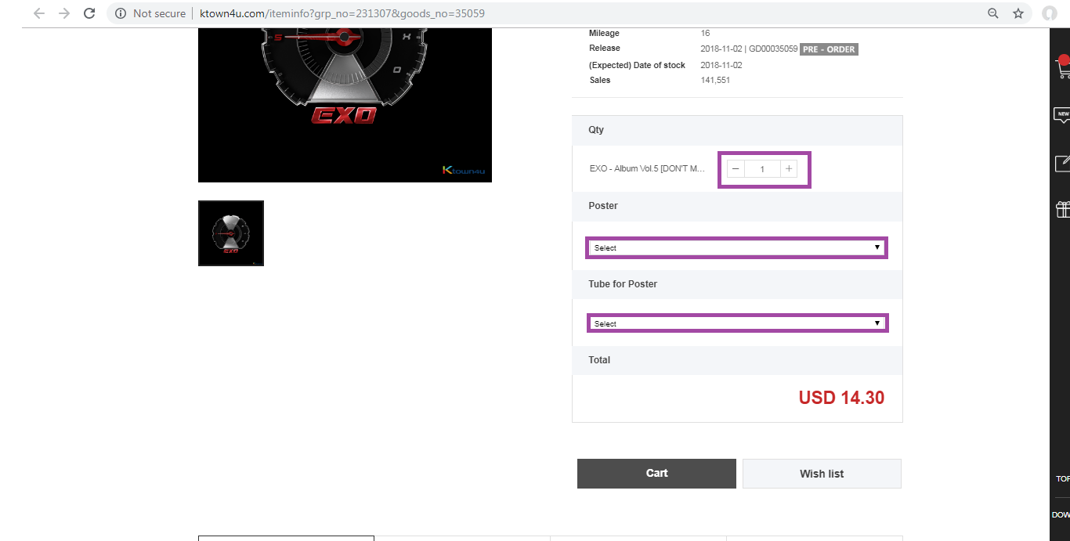View site info for Not secure warning
This screenshot has width=1070, height=541.
tap(150, 13)
